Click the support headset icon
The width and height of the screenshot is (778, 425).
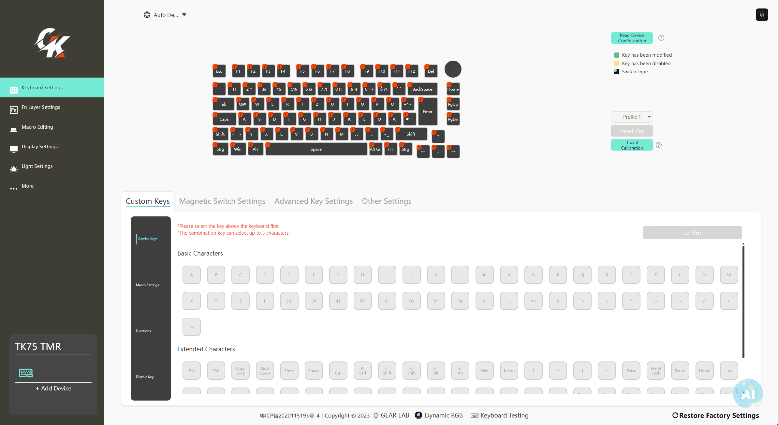[x=762, y=15]
